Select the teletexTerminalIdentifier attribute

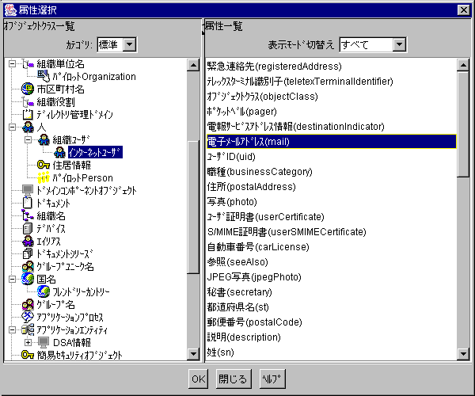tap(331, 82)
